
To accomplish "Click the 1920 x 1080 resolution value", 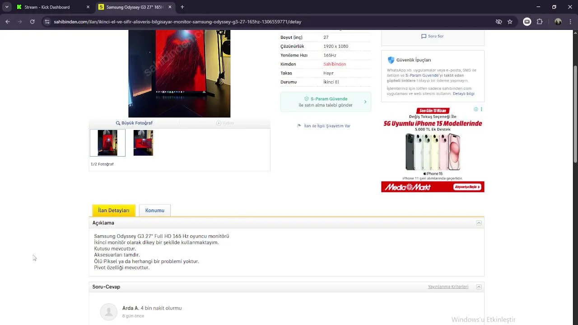I will pos(336,46).
